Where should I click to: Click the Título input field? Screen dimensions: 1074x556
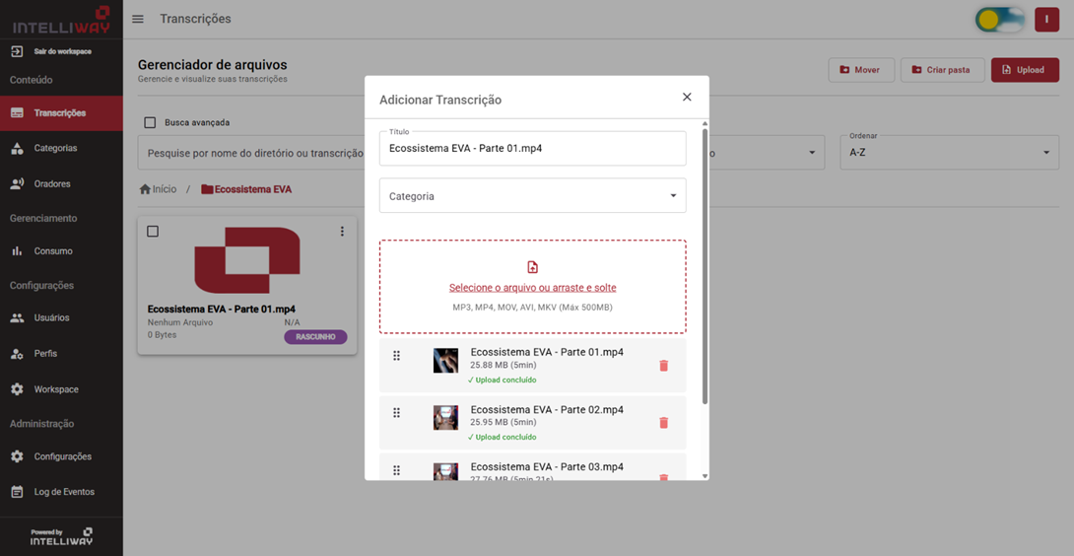[x=532, y=149]
